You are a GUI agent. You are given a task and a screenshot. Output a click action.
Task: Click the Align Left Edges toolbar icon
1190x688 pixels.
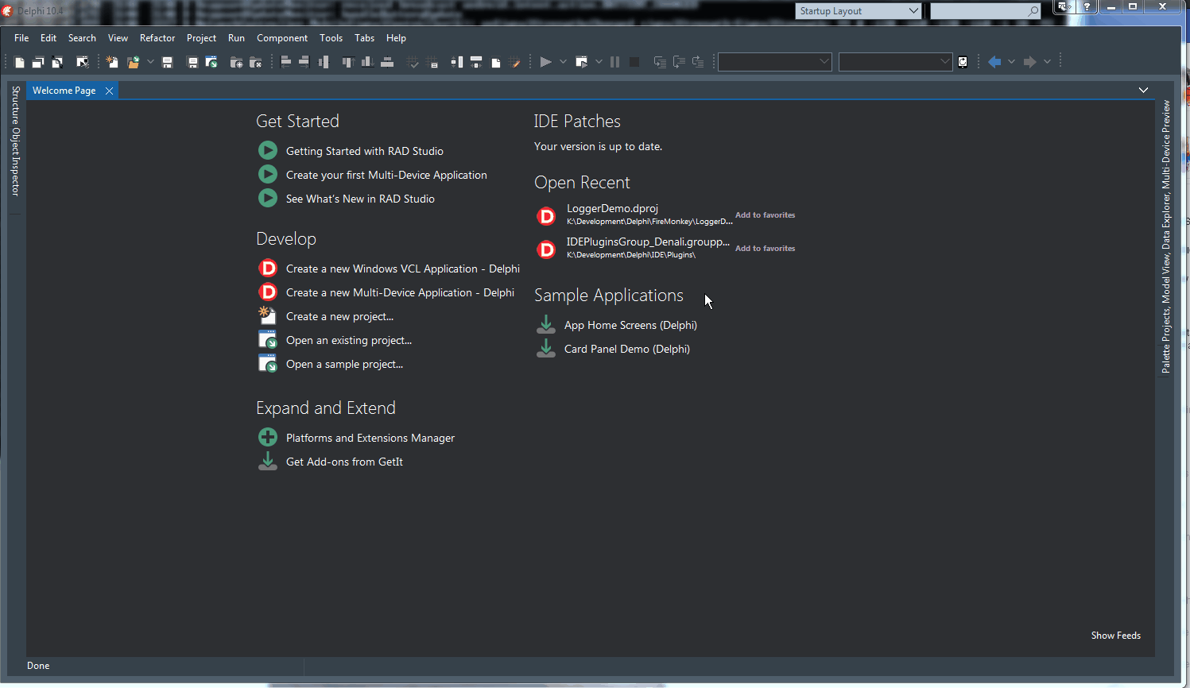coord(286,62)
